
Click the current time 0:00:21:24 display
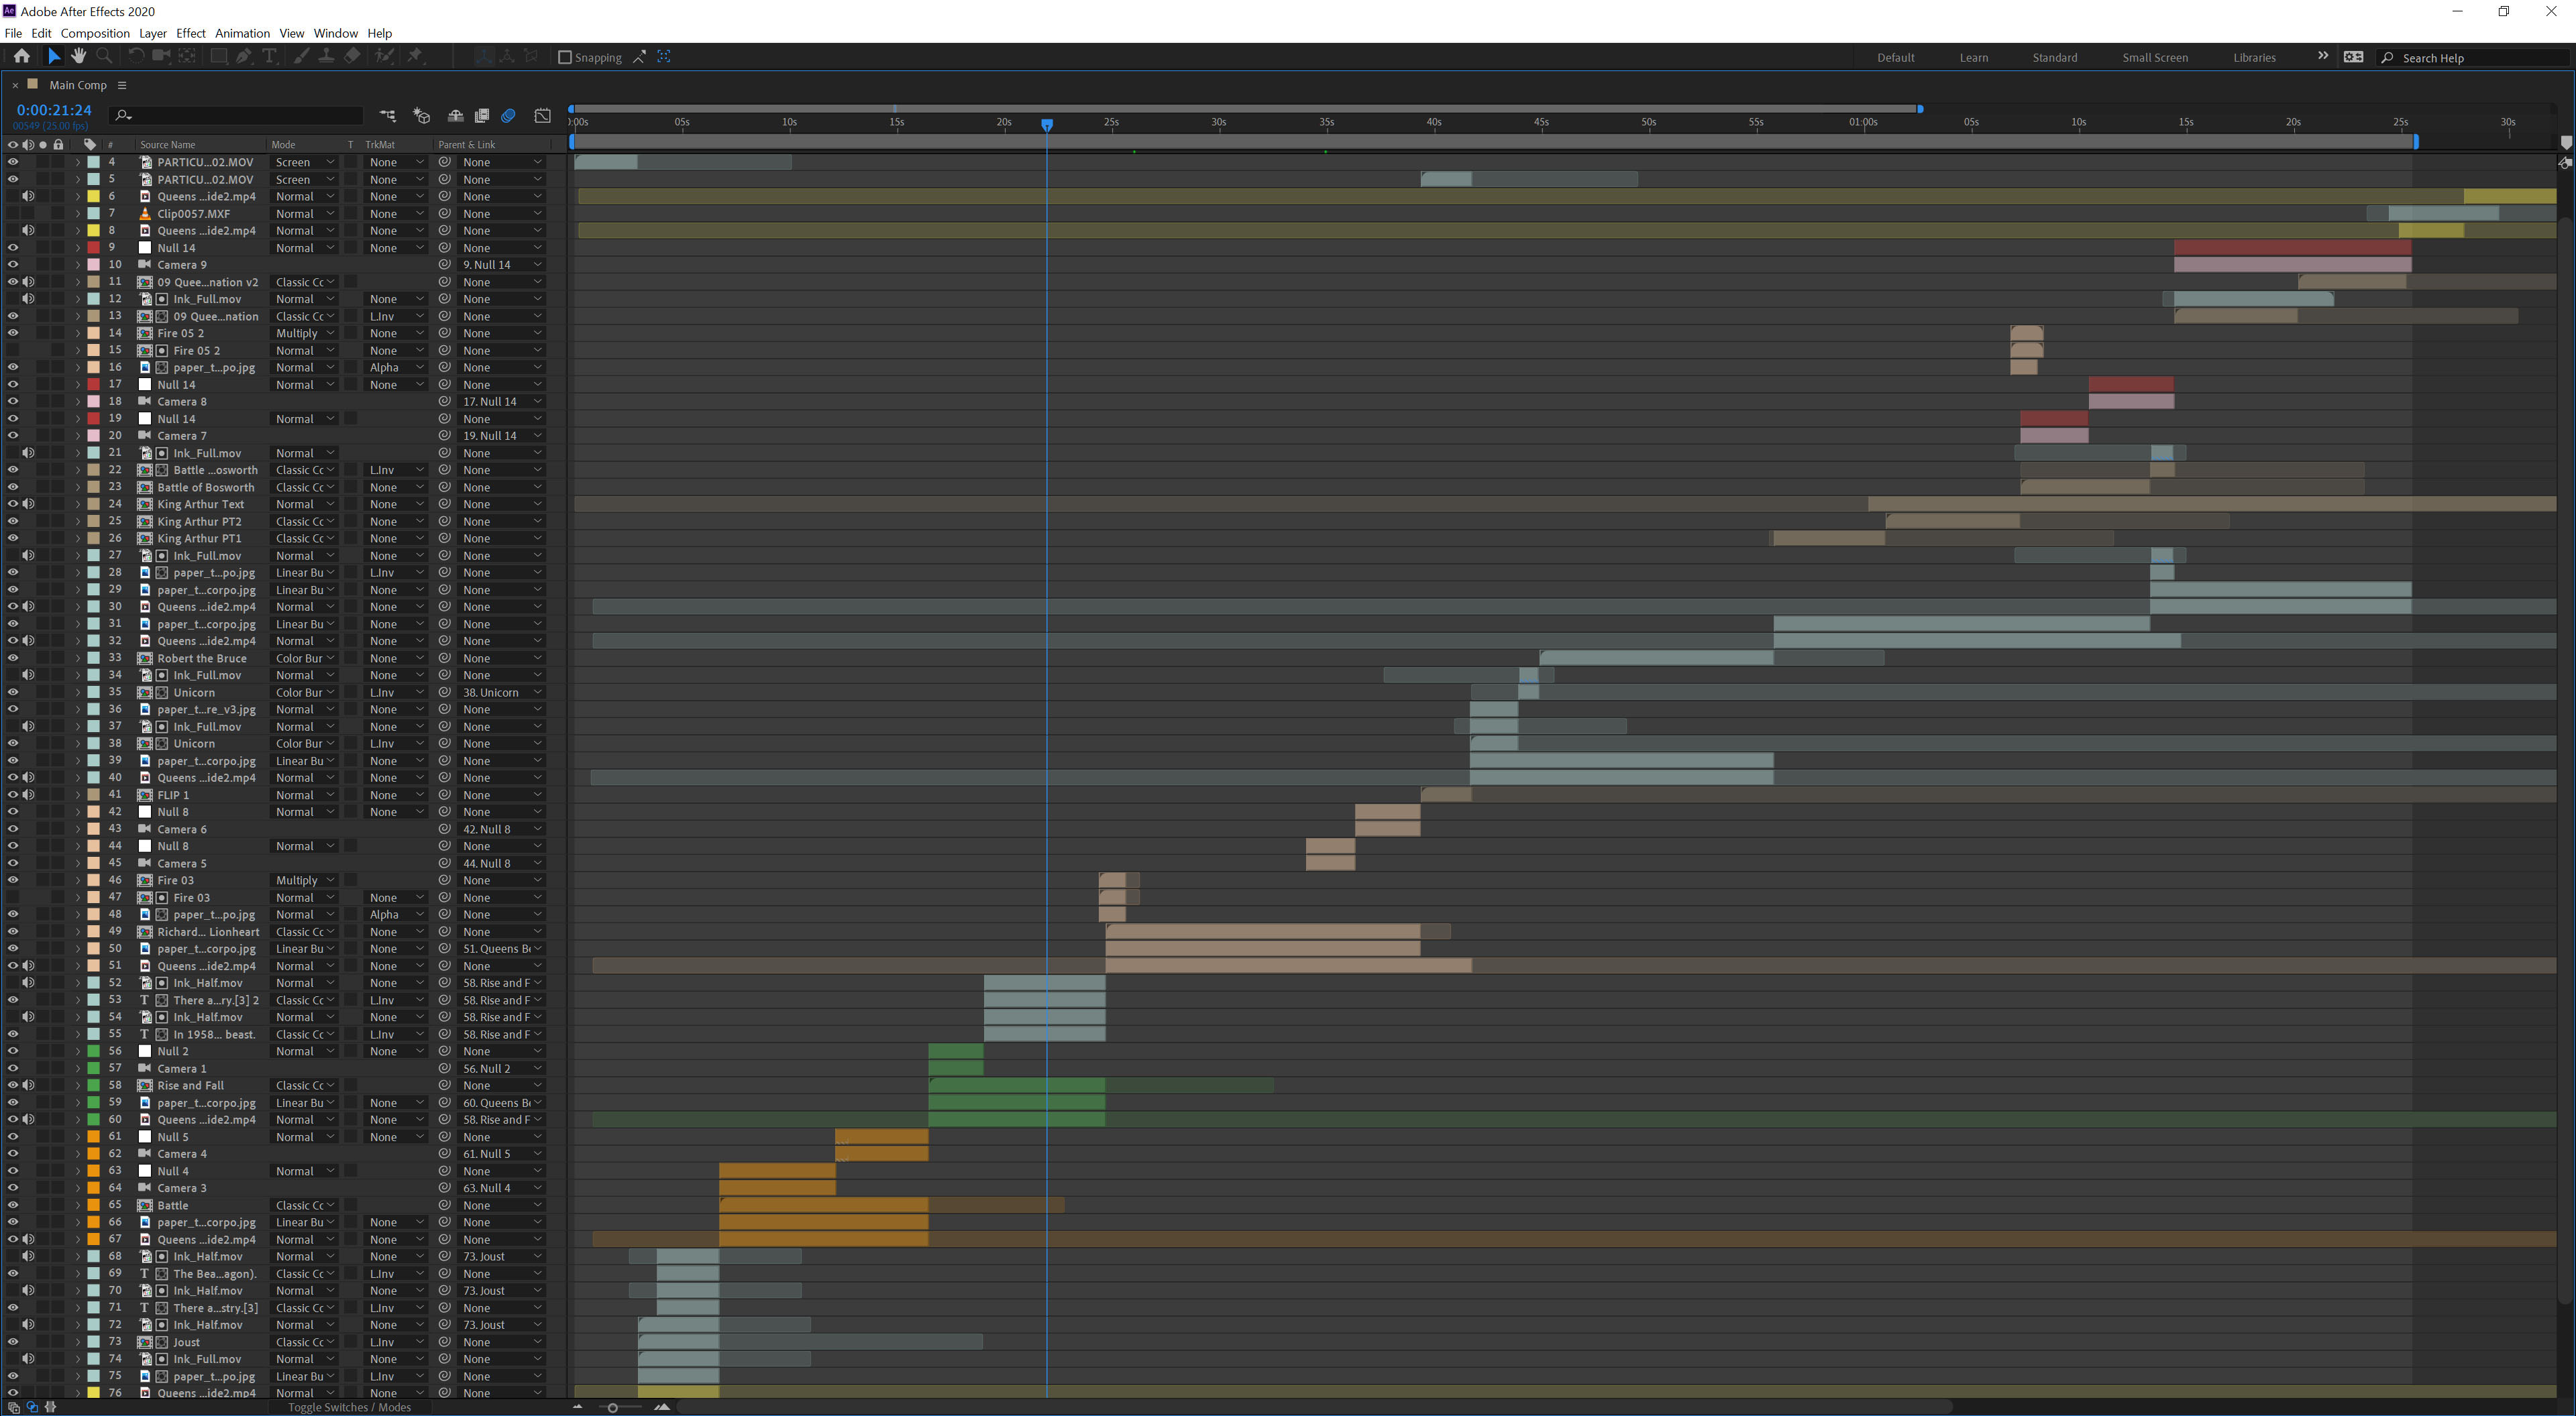(54, 110)
